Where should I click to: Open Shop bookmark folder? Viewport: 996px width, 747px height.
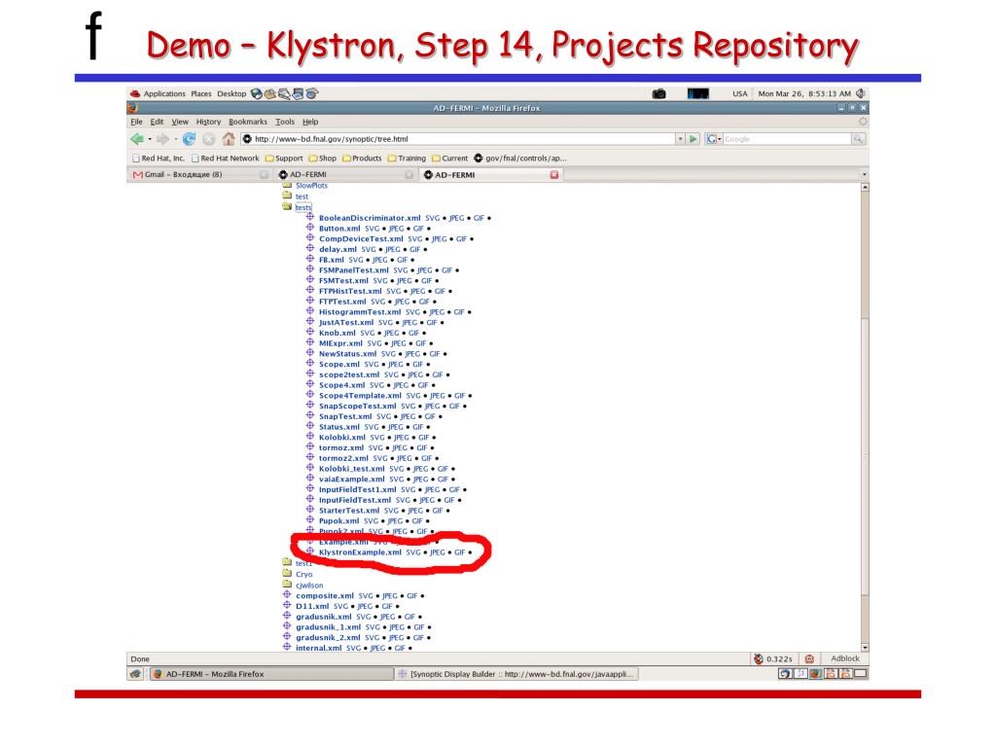(323, 159)
